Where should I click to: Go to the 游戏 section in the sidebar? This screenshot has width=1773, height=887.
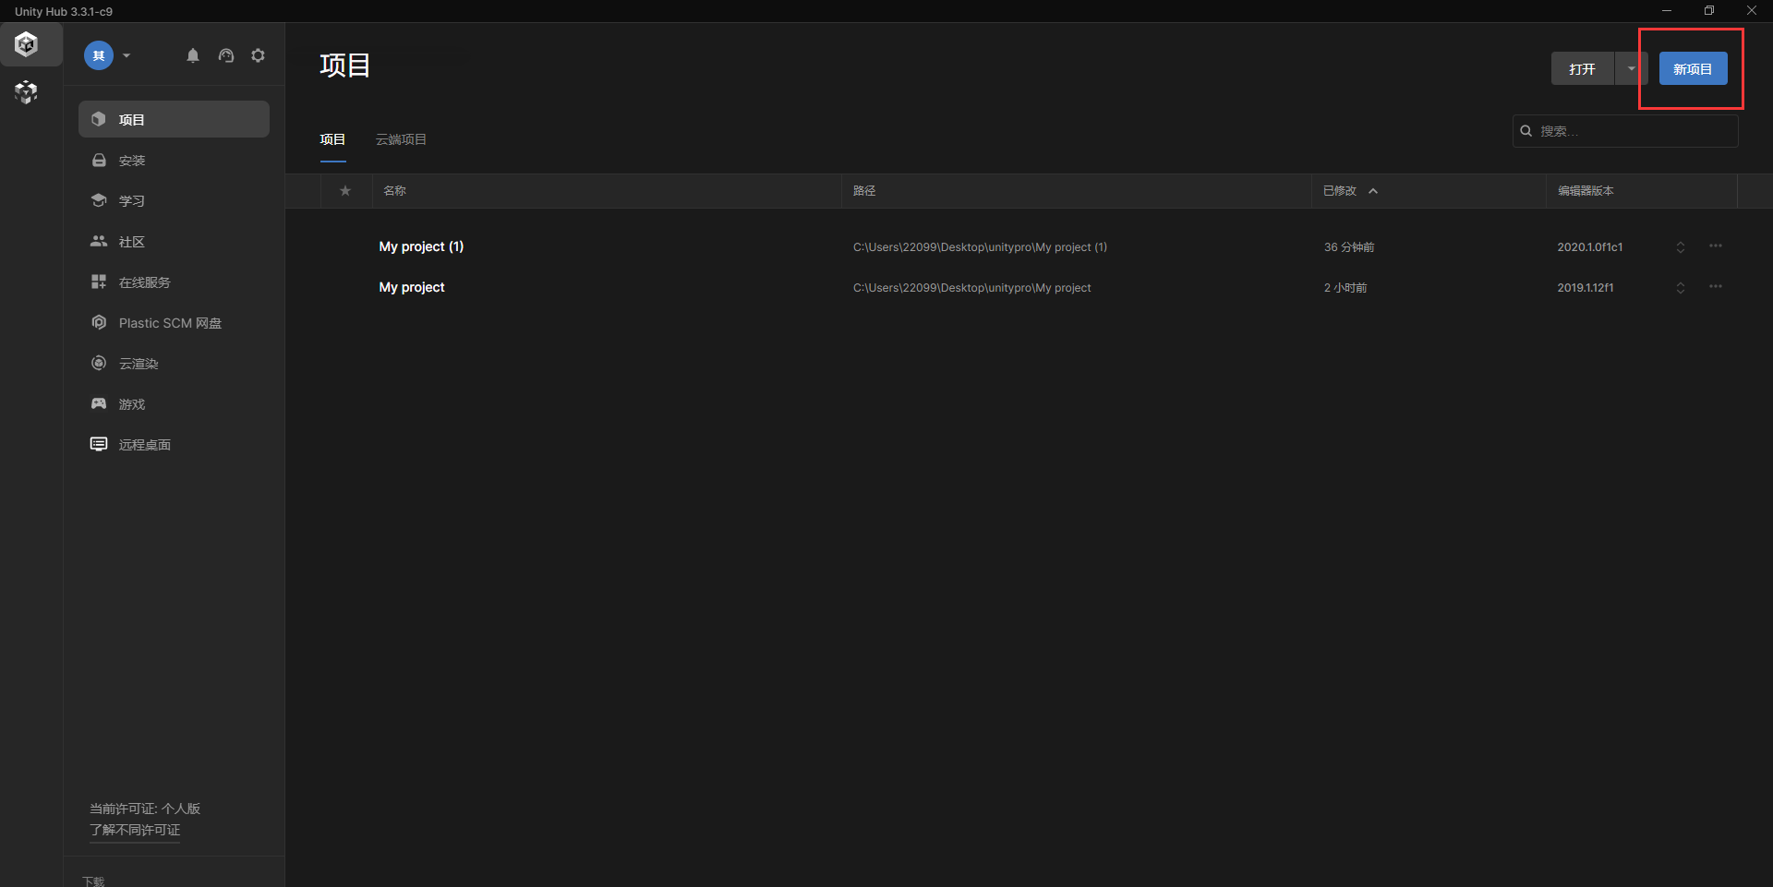click(x=132, y=404)
